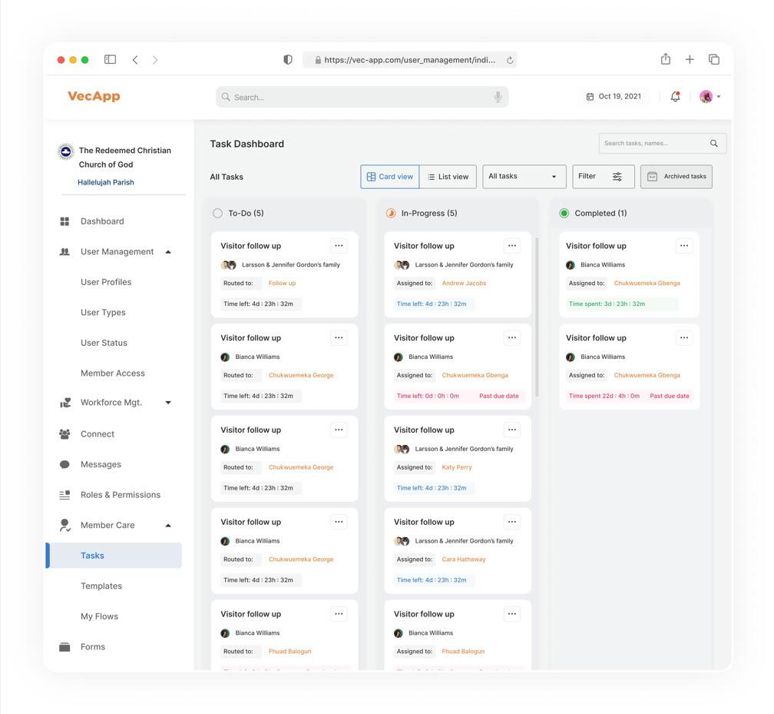Open Templates under Member Care

[101, 586]
